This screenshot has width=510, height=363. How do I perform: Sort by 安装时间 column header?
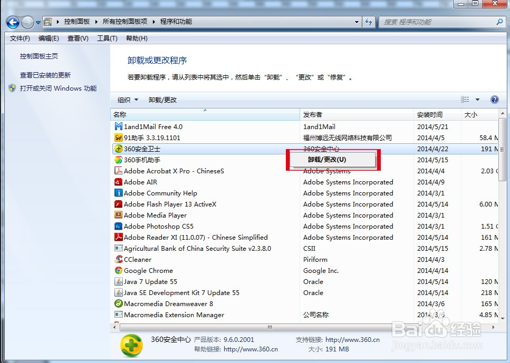[x=437, y=114]
